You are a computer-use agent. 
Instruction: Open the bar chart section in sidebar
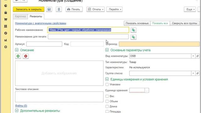(x=6, y=40)
